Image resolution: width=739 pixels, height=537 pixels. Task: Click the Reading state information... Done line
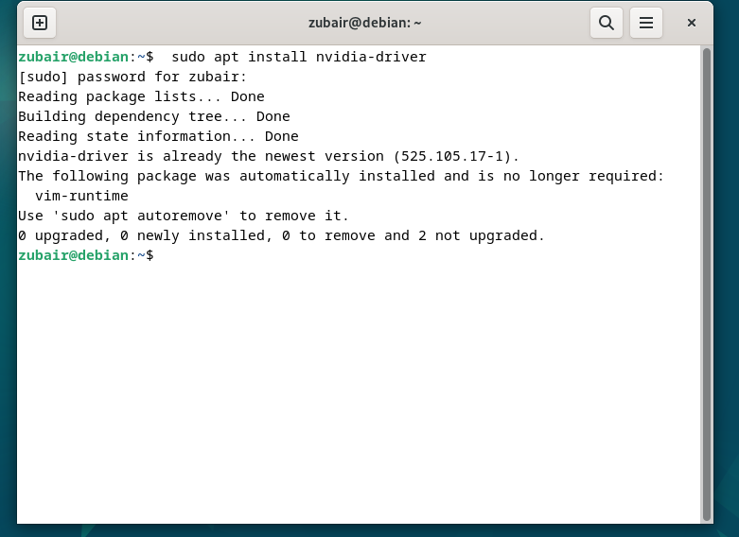[158, 136]
